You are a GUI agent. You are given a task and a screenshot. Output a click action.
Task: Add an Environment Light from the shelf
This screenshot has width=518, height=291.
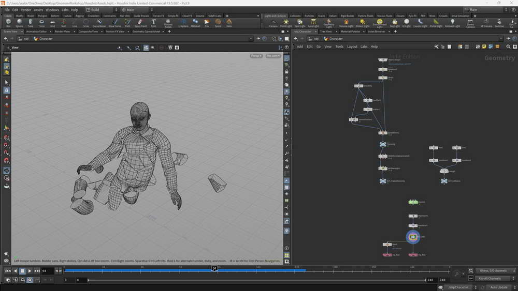pos(380,23)
